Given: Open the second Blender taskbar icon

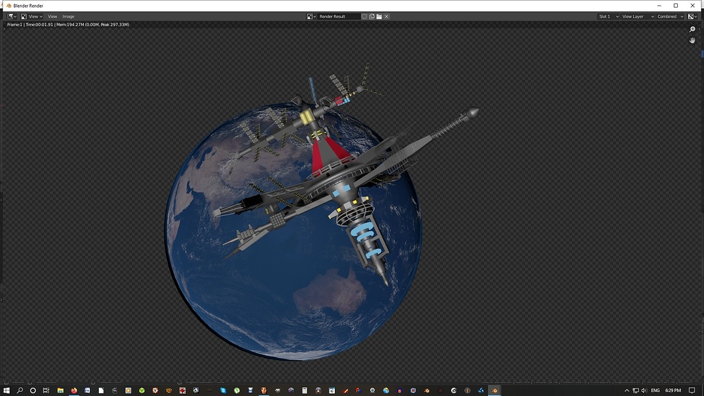Looking at the screenshot, I should (426, 390).
